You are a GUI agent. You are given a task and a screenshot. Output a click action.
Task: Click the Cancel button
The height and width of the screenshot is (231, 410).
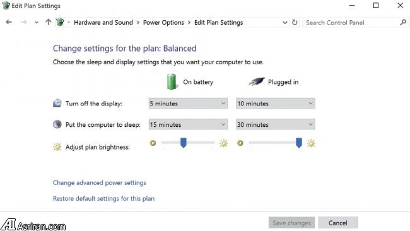pos(338,223)
